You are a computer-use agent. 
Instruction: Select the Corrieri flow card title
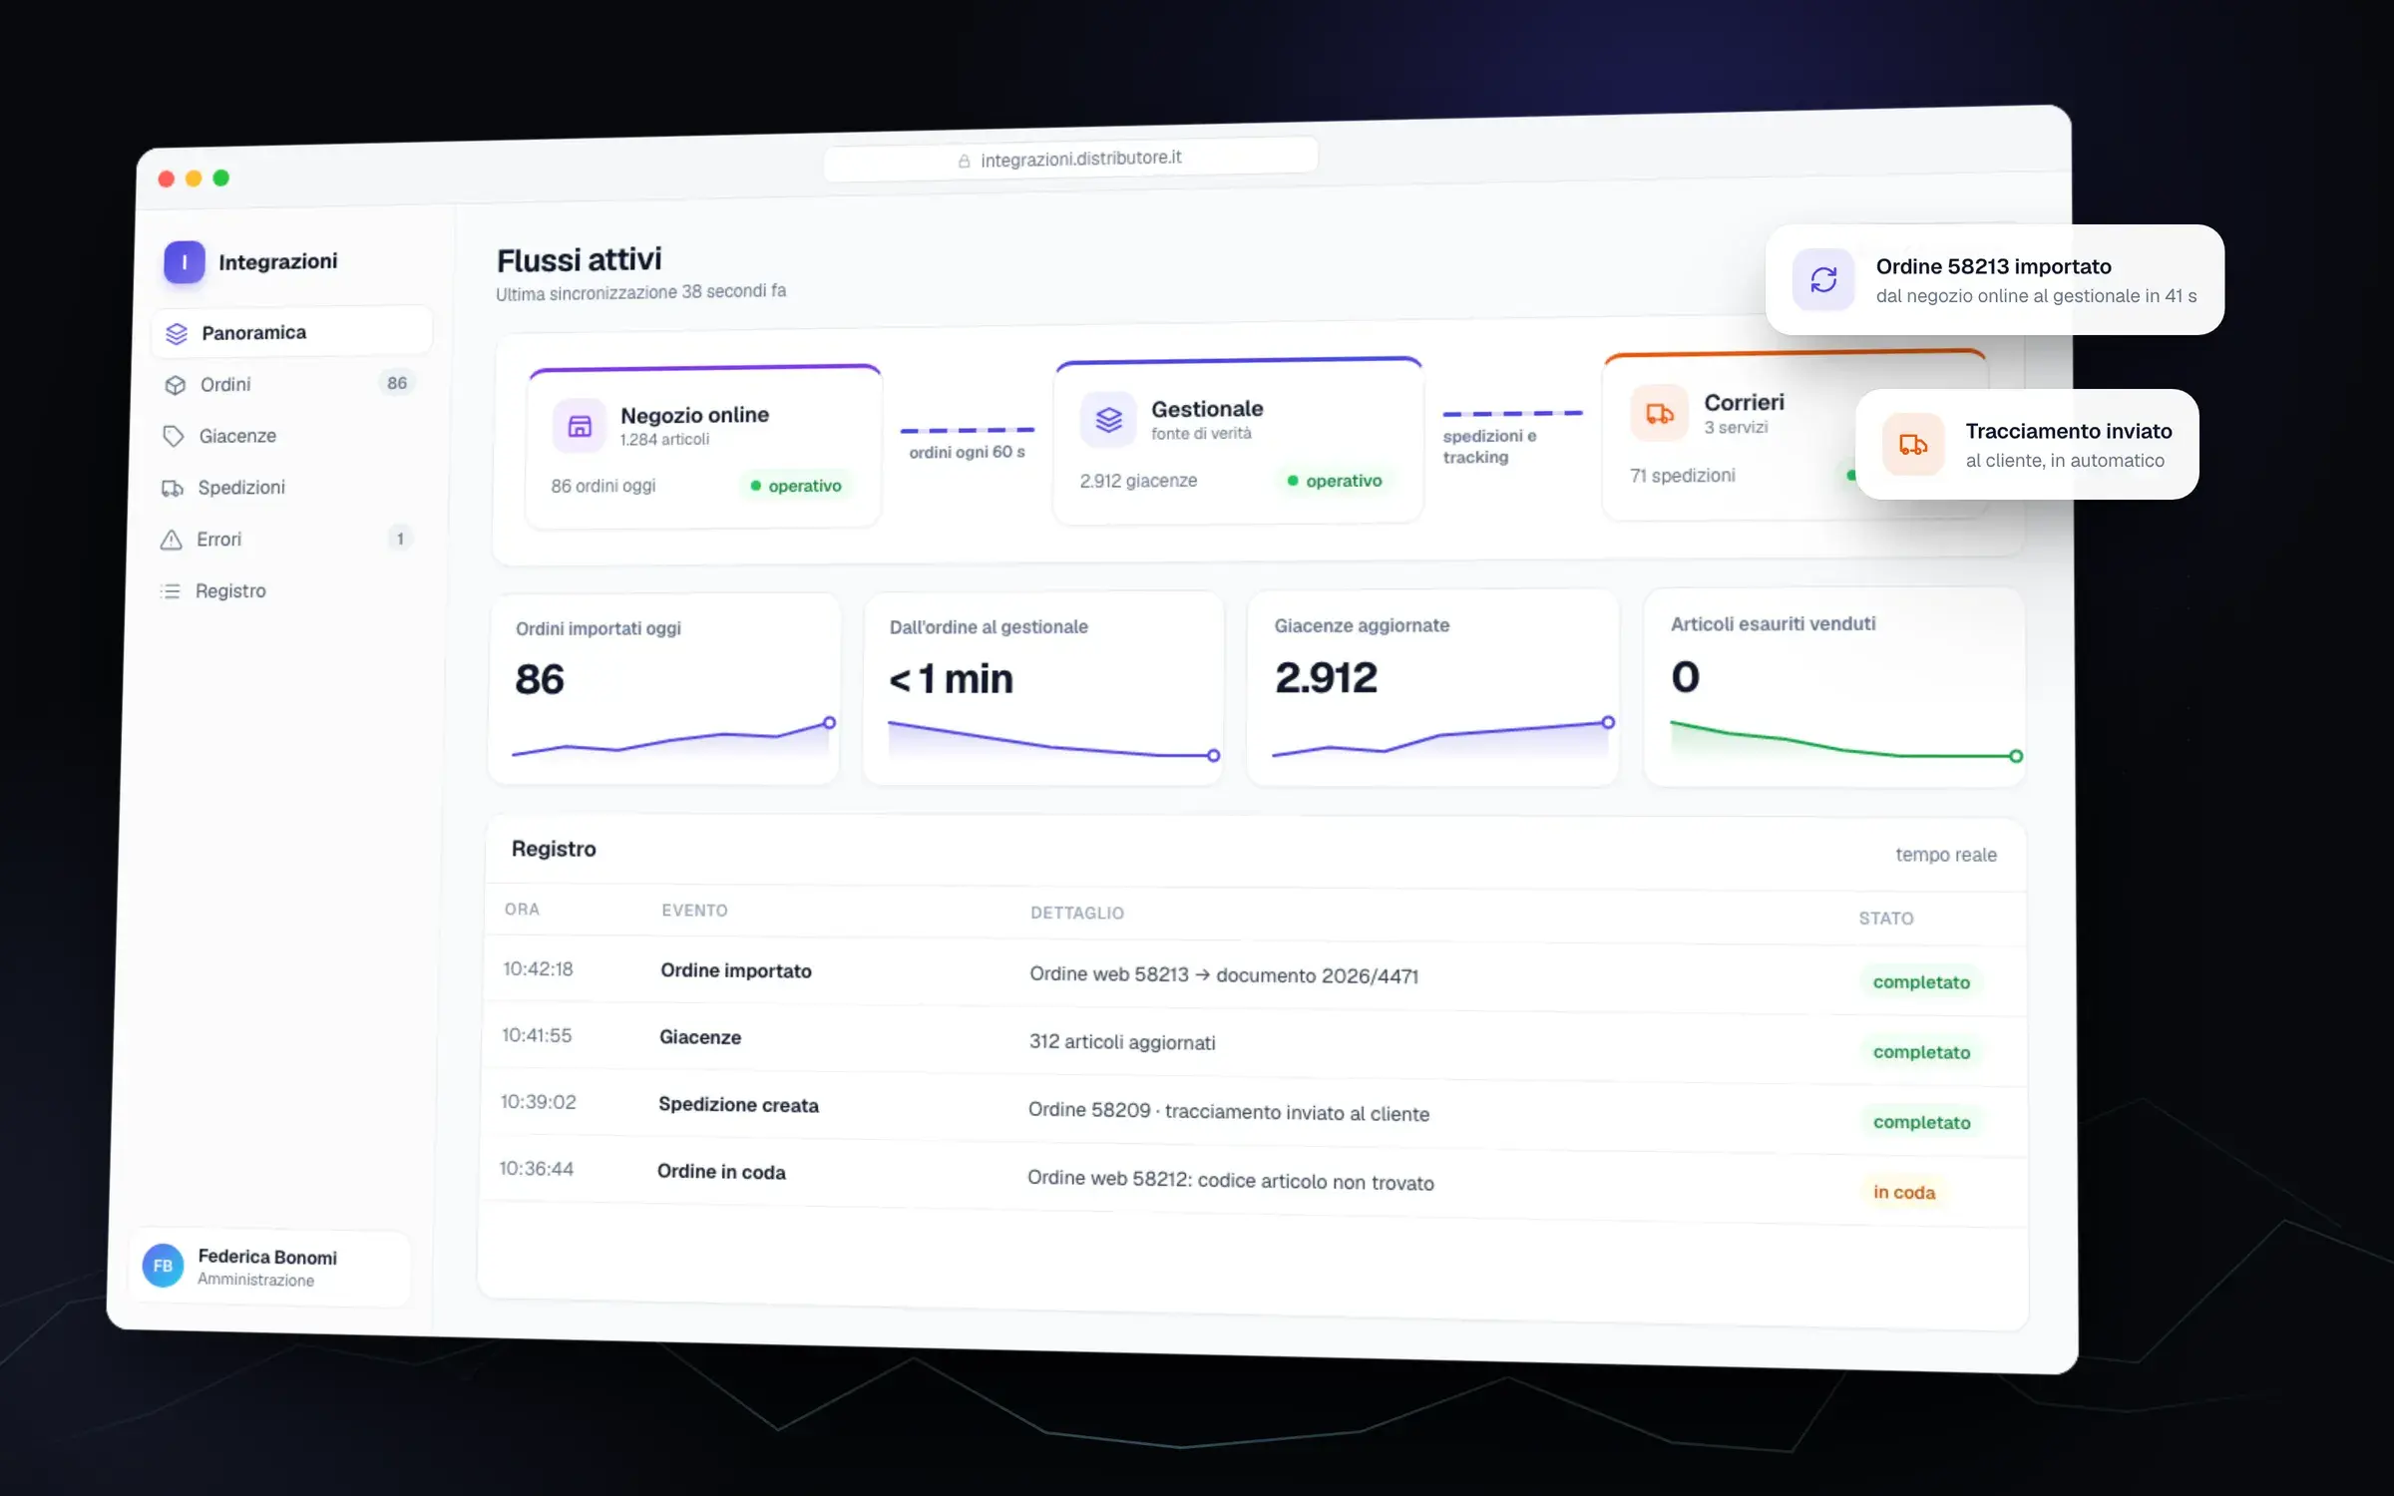click(x=1744, y=402)
